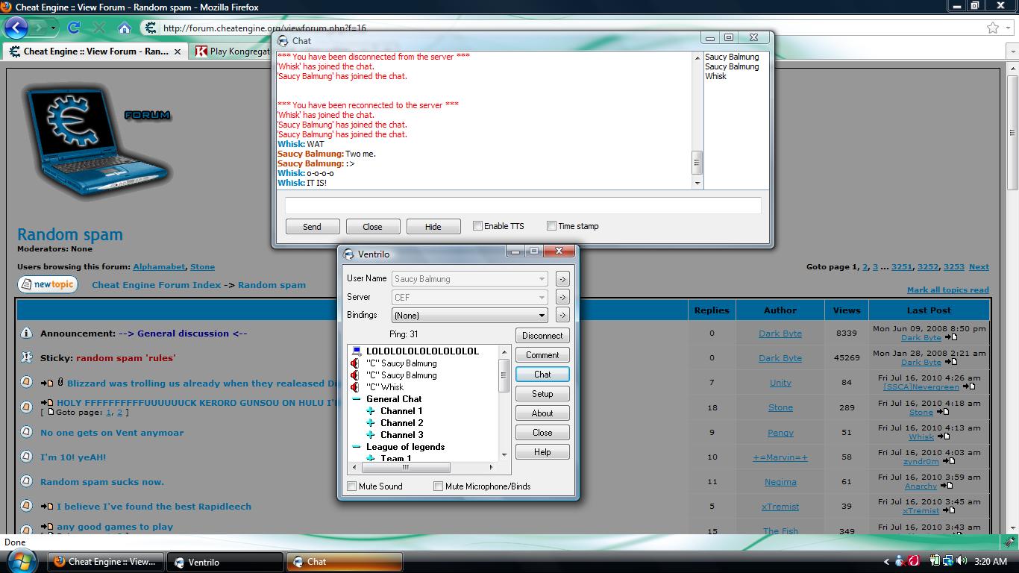Click the computer icon beside LOLOLOLOL server
1019x573 pixels.
pos(357,351)
